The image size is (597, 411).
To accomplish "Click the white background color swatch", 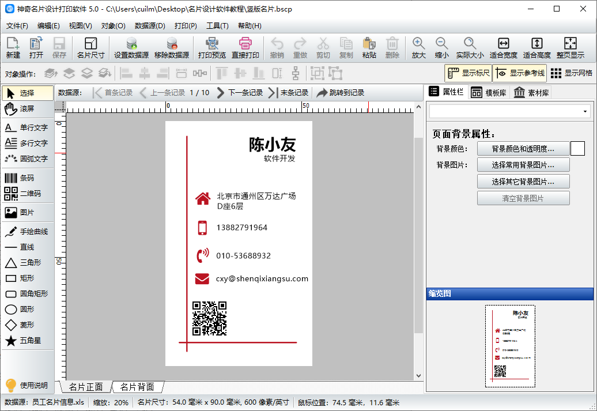I will coord(577,149).
